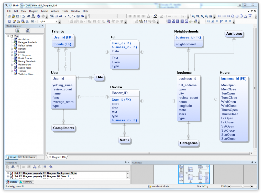Click the Align Top alignment icon
262x194 pixels.
click(x=208, y=21)
